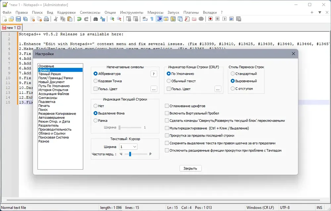Viewport: 331px width, 211px height.
Task: Select the Рамка current line option
Action: (x=95, y=121)
